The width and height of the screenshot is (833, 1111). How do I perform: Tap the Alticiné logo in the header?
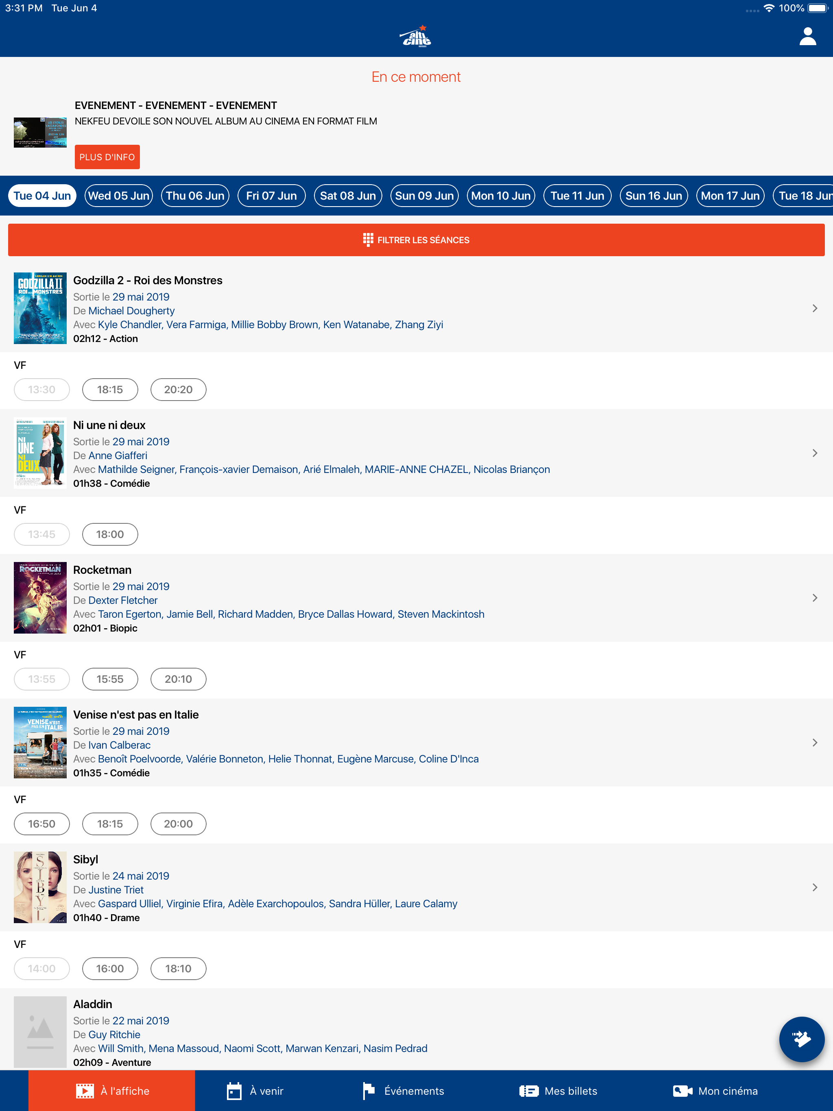416,36
